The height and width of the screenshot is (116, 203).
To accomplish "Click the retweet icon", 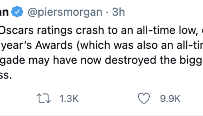I will [44, 99].
